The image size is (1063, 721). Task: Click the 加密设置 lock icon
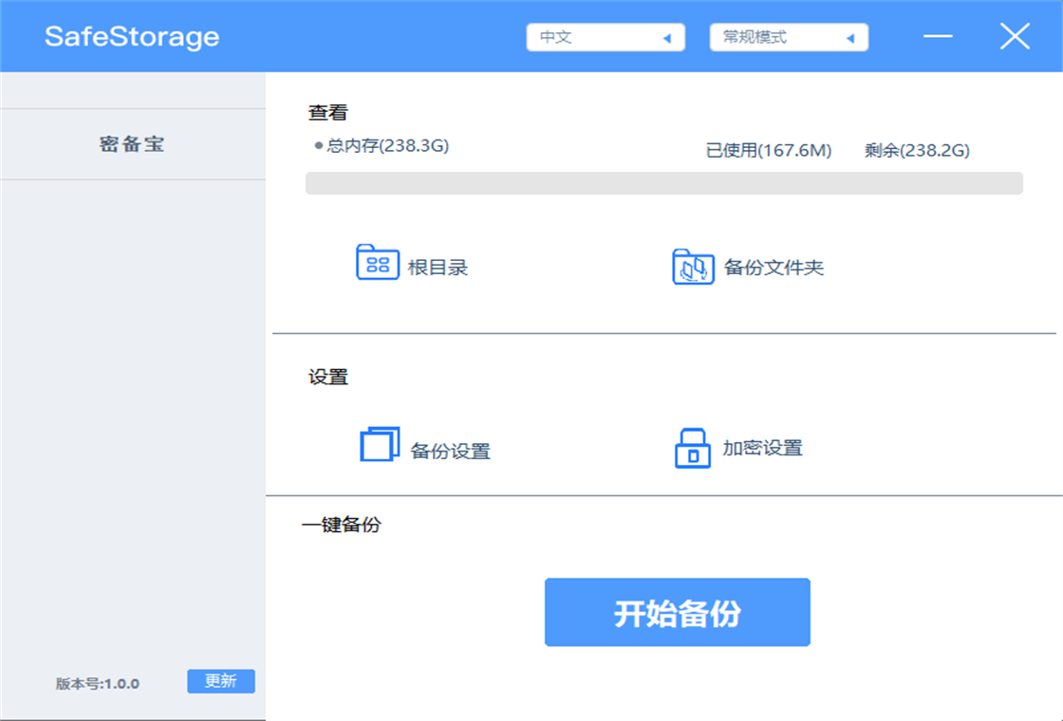tap(692, 448)
